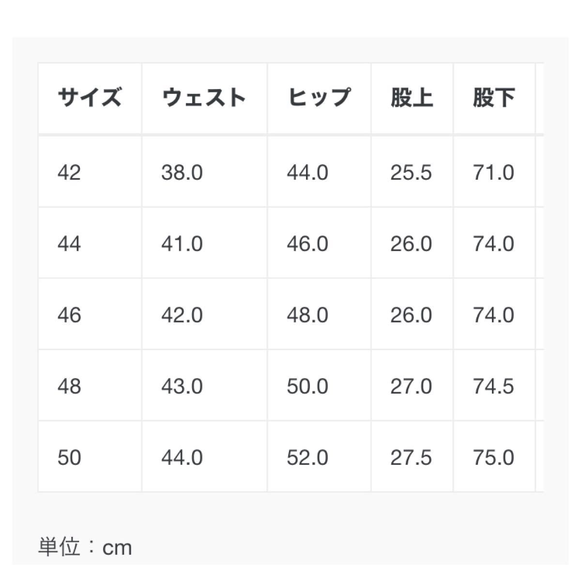Click waist value 42.0 for size 46

pyautogui.click(x=182, y=315)
